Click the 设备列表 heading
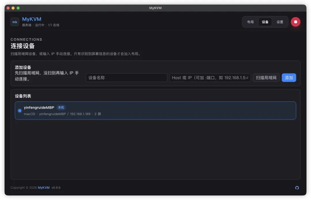The width and height of the screenshot is (311, 200). pos(23,96)
